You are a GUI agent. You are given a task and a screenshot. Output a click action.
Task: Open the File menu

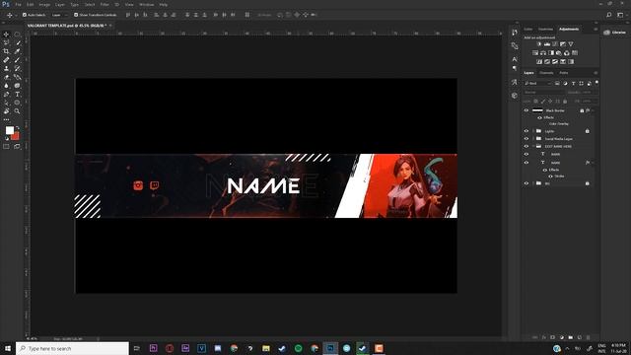pyautogui.click(x=18, y=4)
